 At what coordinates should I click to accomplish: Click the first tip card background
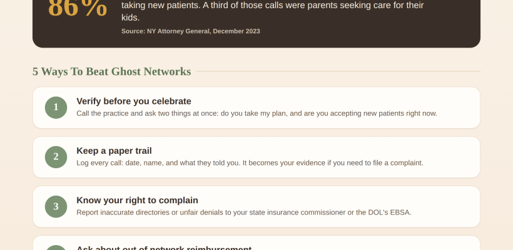pyautogui.click(x=256, y=107)
